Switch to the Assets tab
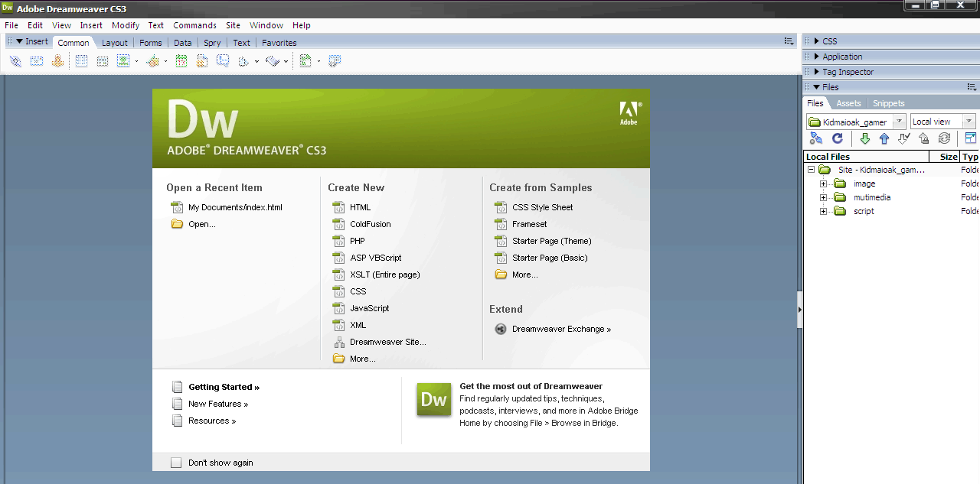Screen dimensions: 980x484 coord(848,103)
